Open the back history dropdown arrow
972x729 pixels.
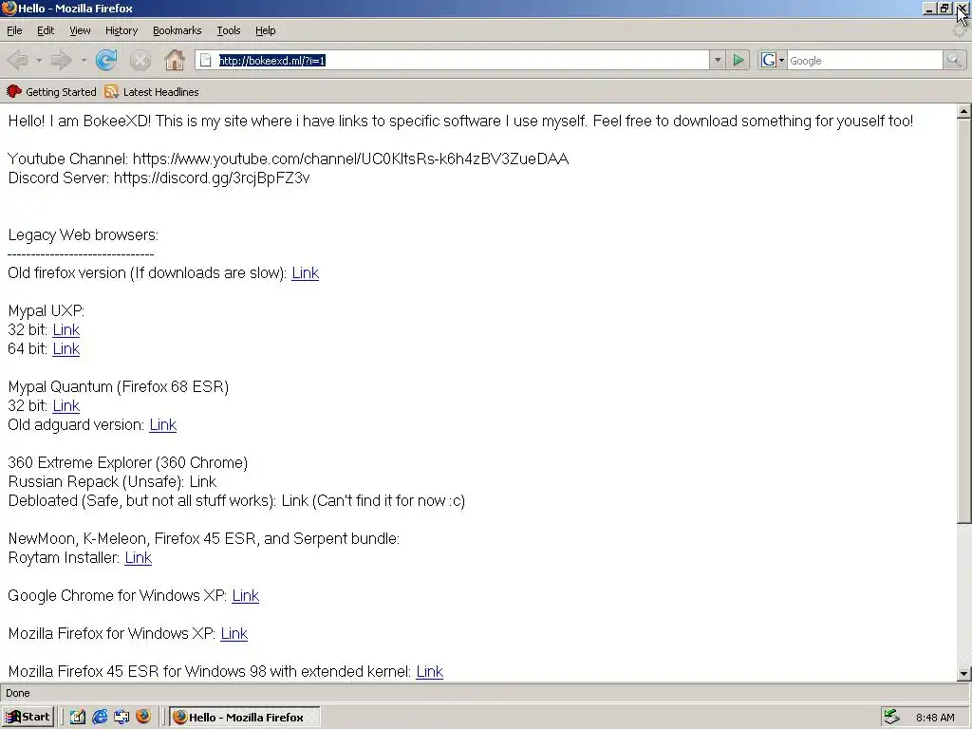[x=38, y=60]
